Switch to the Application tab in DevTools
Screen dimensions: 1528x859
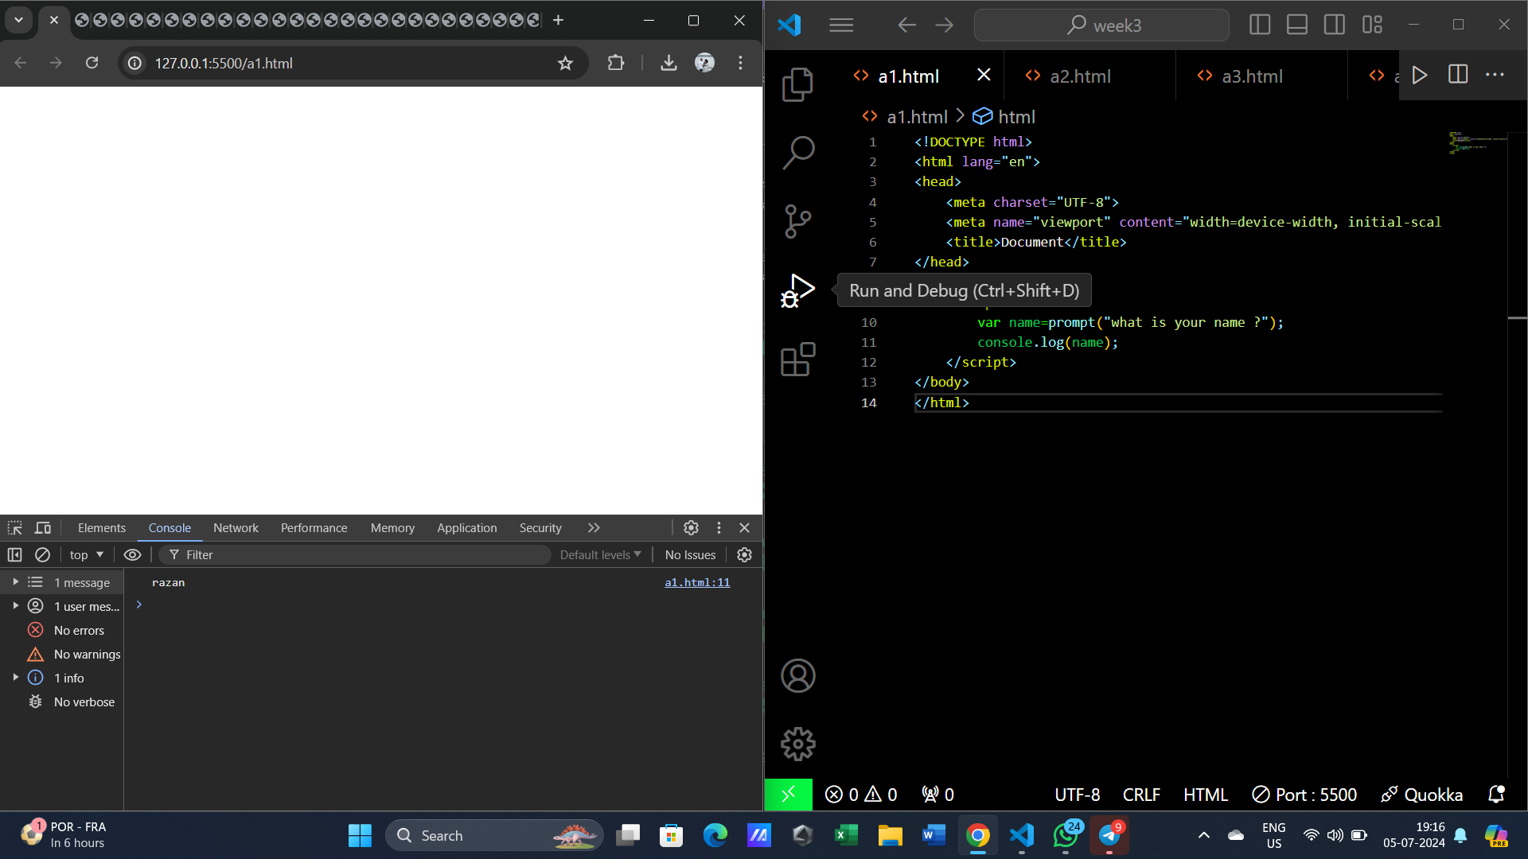(466, 528)
